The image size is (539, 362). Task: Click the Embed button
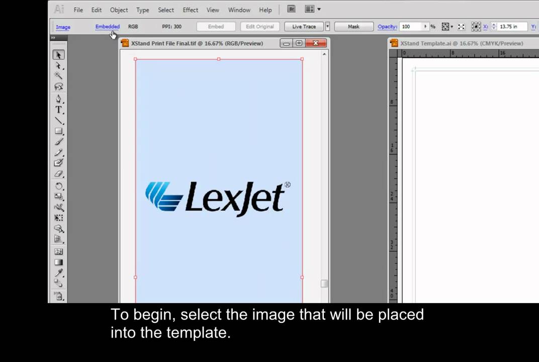216,27
